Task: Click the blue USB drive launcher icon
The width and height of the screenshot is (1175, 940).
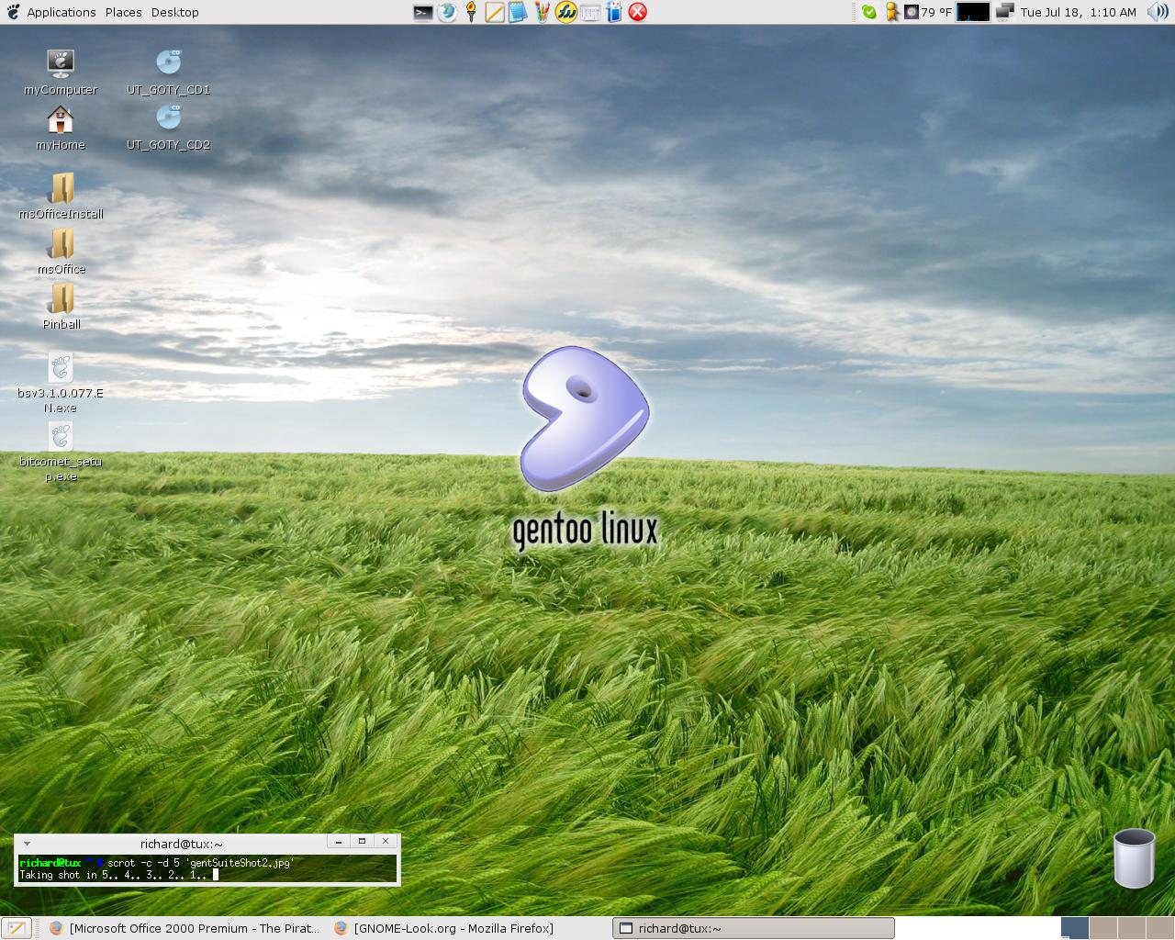Action: tap(614, 12)
